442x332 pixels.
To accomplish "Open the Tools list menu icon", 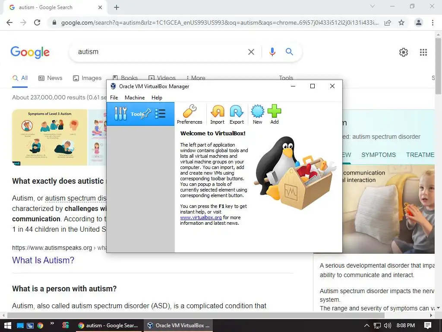I will point(160,114).
